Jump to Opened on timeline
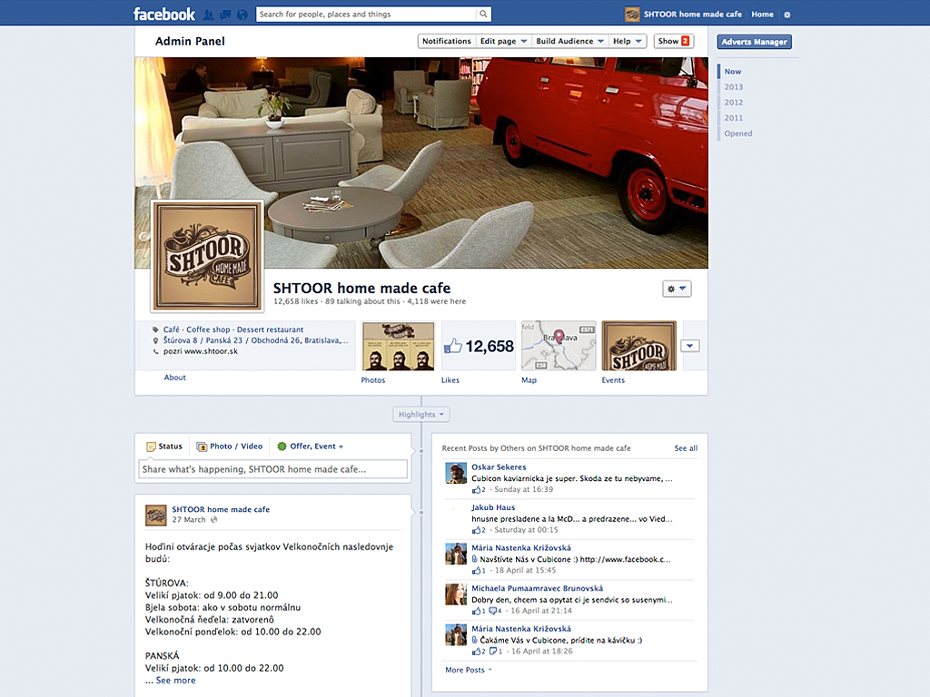This screenshot has width=930, height=697. [x=737, y=133]
